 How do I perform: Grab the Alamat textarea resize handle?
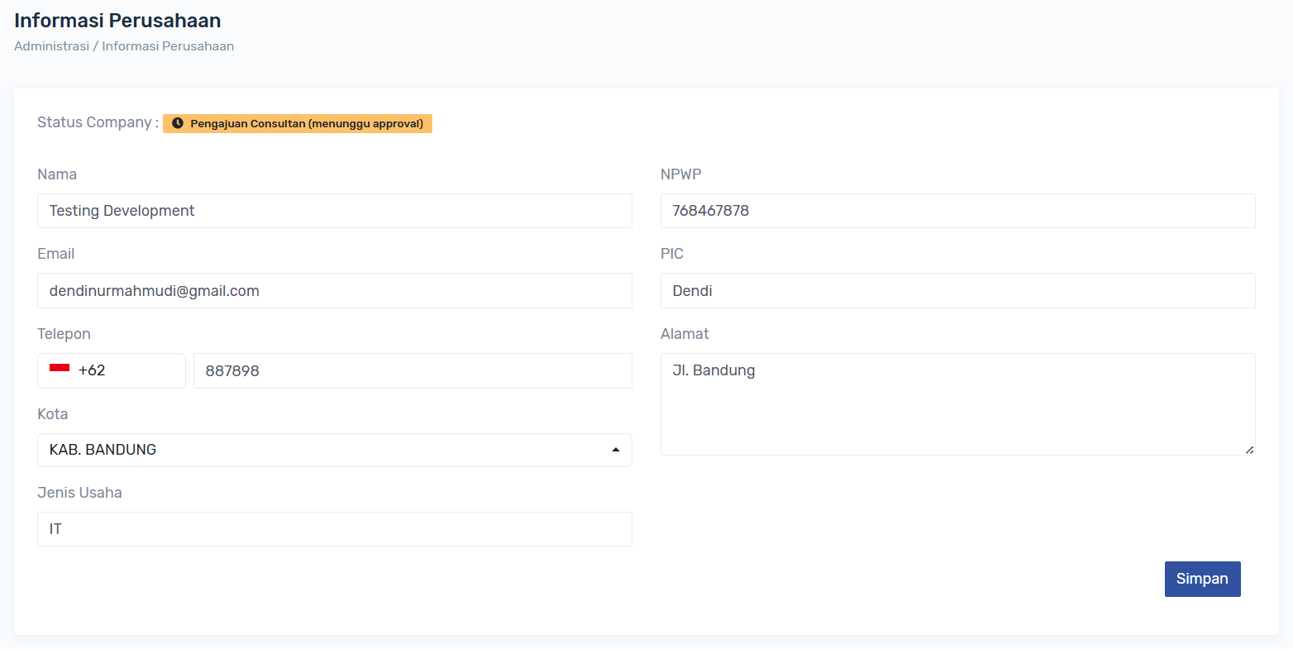pos(1249,450)
